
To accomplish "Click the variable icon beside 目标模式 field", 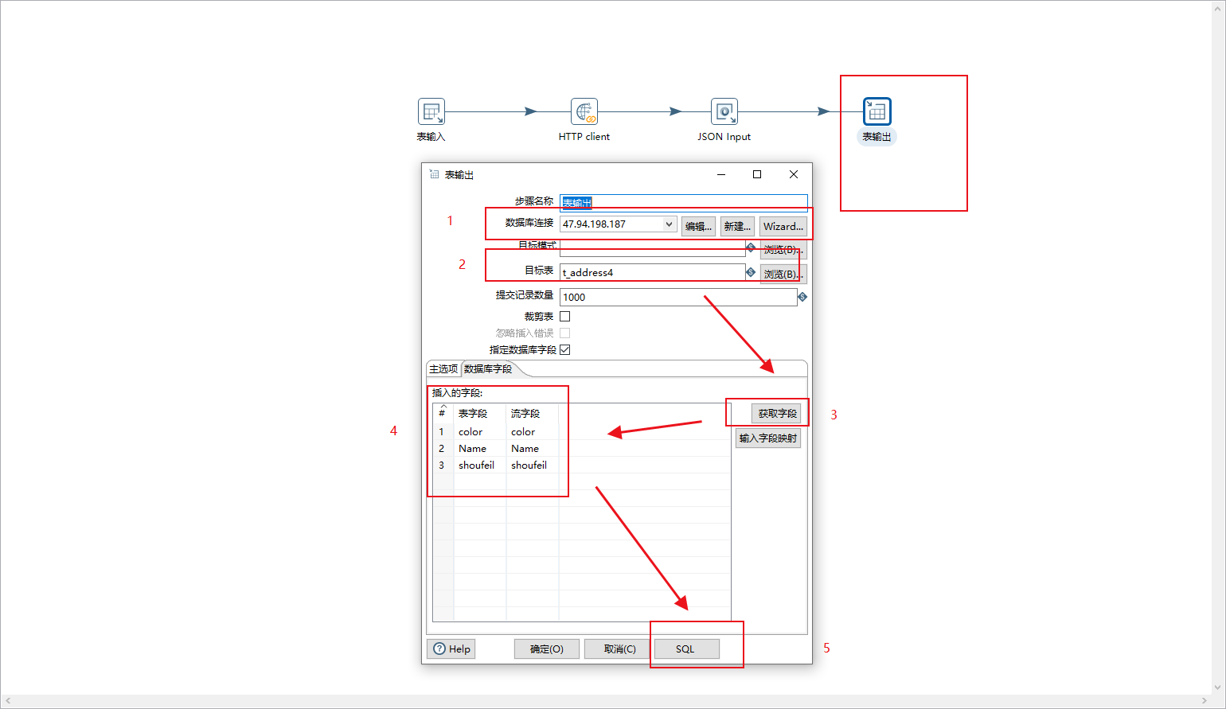I will tap(751, 247).
